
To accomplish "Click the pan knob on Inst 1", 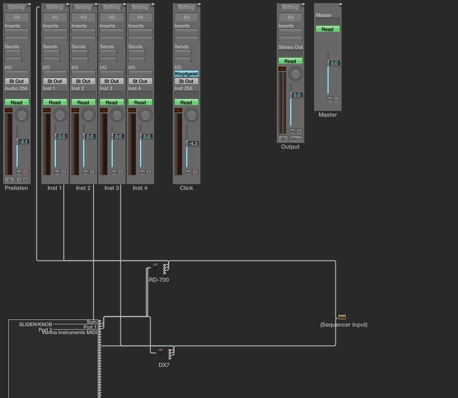I will tap(60, 116).
